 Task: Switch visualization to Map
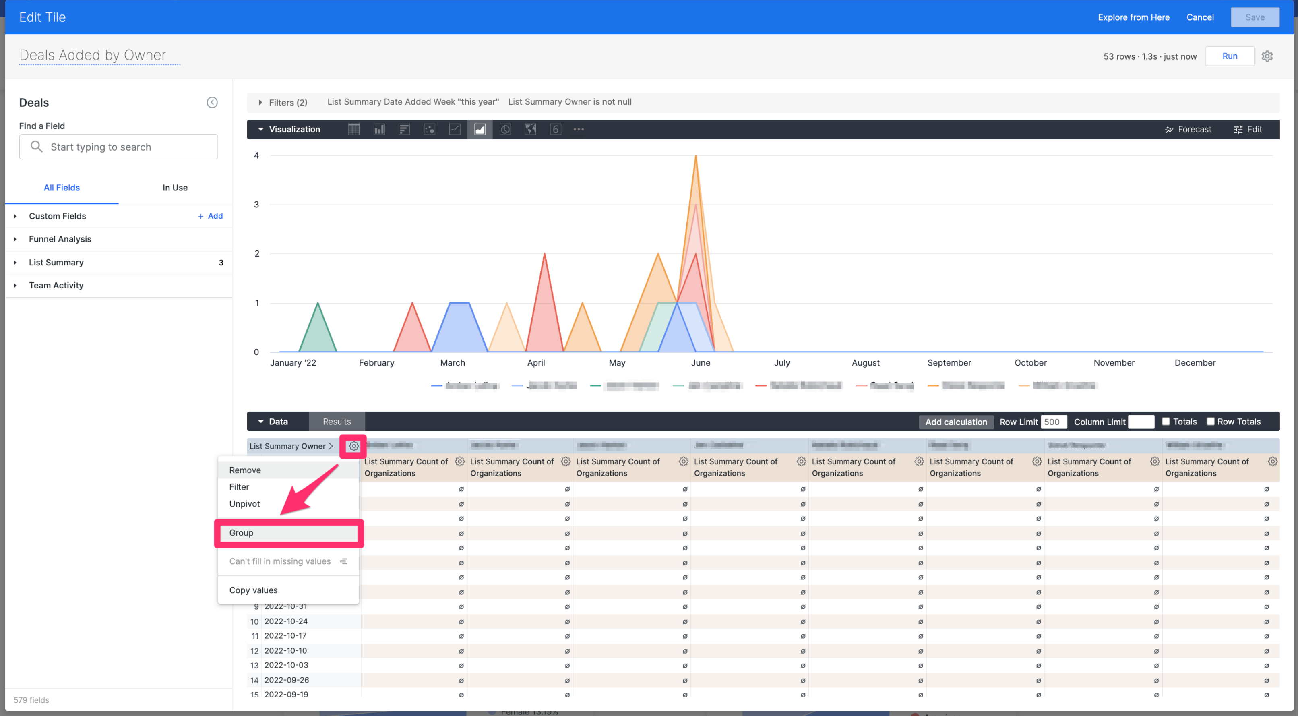(x=531, y=130)
